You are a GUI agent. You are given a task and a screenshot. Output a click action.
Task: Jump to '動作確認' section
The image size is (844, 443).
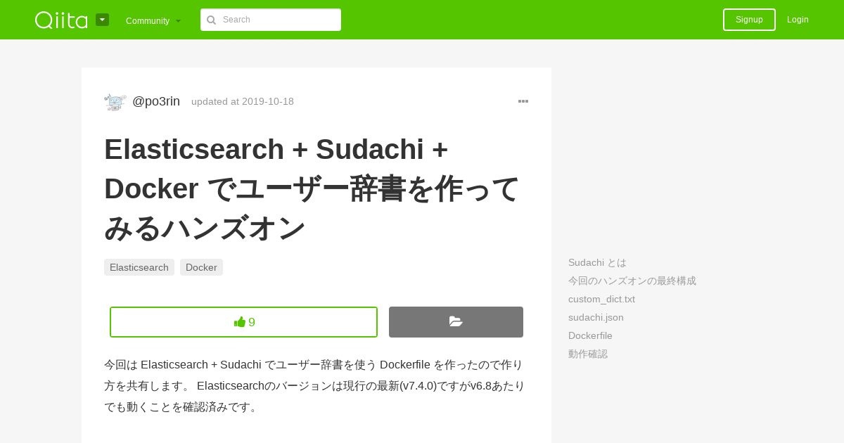[x=588, y=354]
